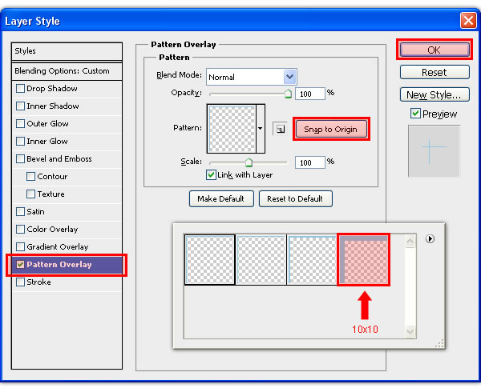
Task: Toggle the Preview checkbox
Action: pyautogui.click(x=415, y=114)
